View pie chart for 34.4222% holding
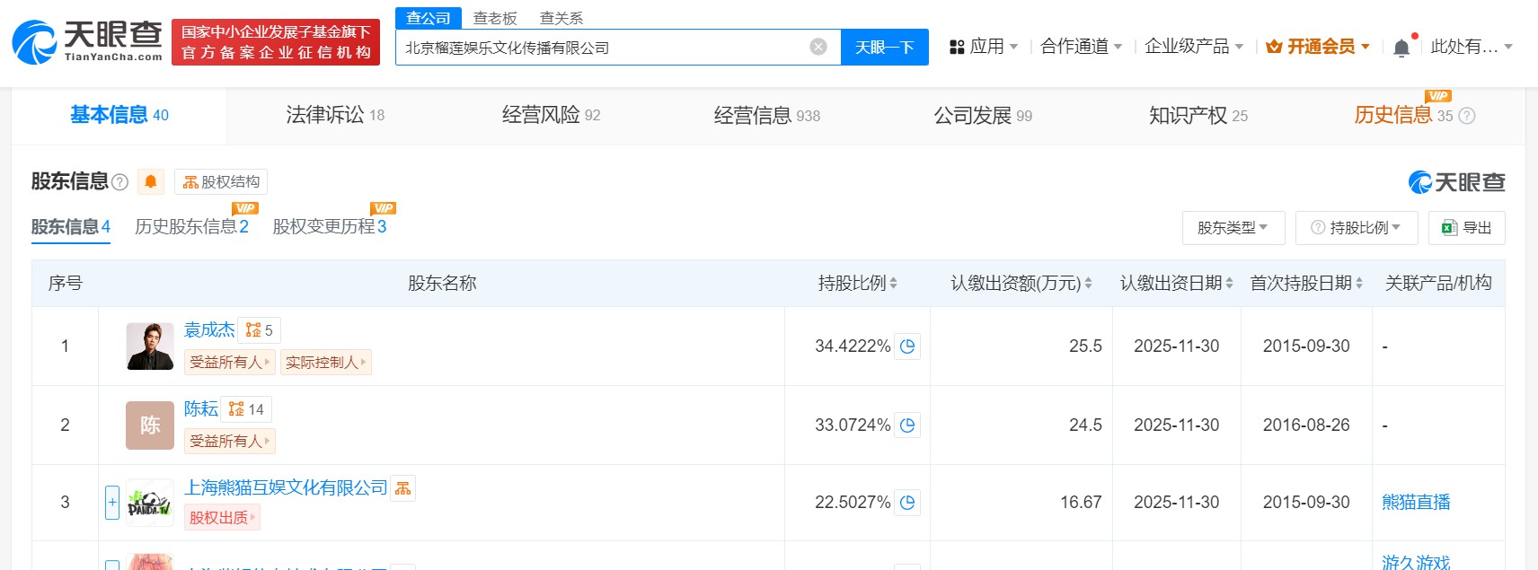The height and width of the screenshot is (570, 1538). pos(907,346)
